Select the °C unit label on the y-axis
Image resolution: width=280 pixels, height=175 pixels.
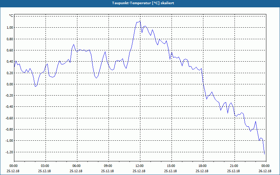(x=11, y=16)
